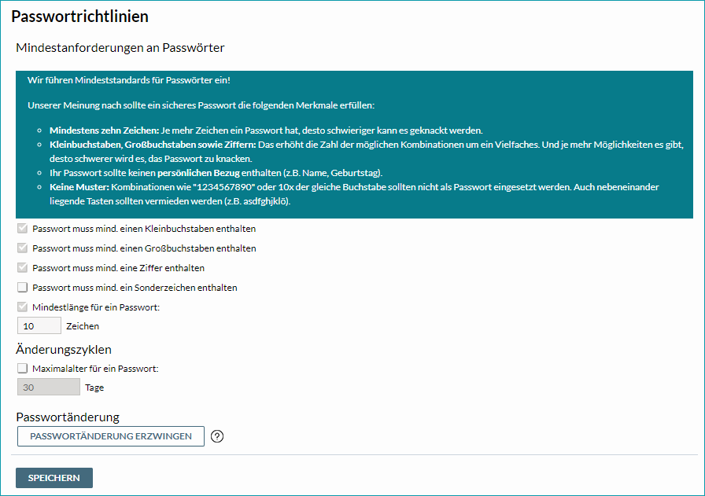Image resolution: width=705 pixels, height=496 pixels.
Task: Click 'Wir führen Mindeststandards für Passwörter ein!' text
Action: [x=129, y=80]
